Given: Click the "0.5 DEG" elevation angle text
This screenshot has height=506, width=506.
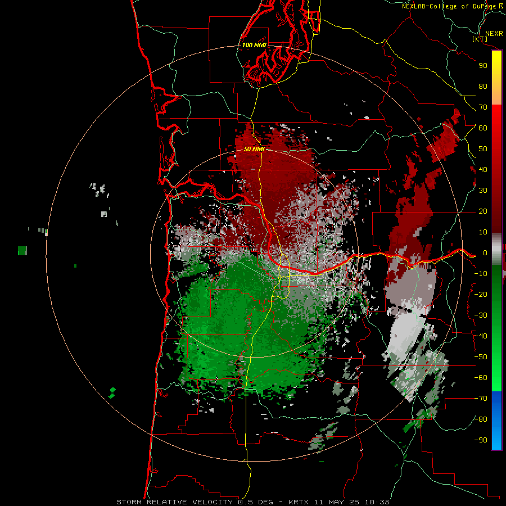Looking at the screenshot, I should [x=255, y=502].
